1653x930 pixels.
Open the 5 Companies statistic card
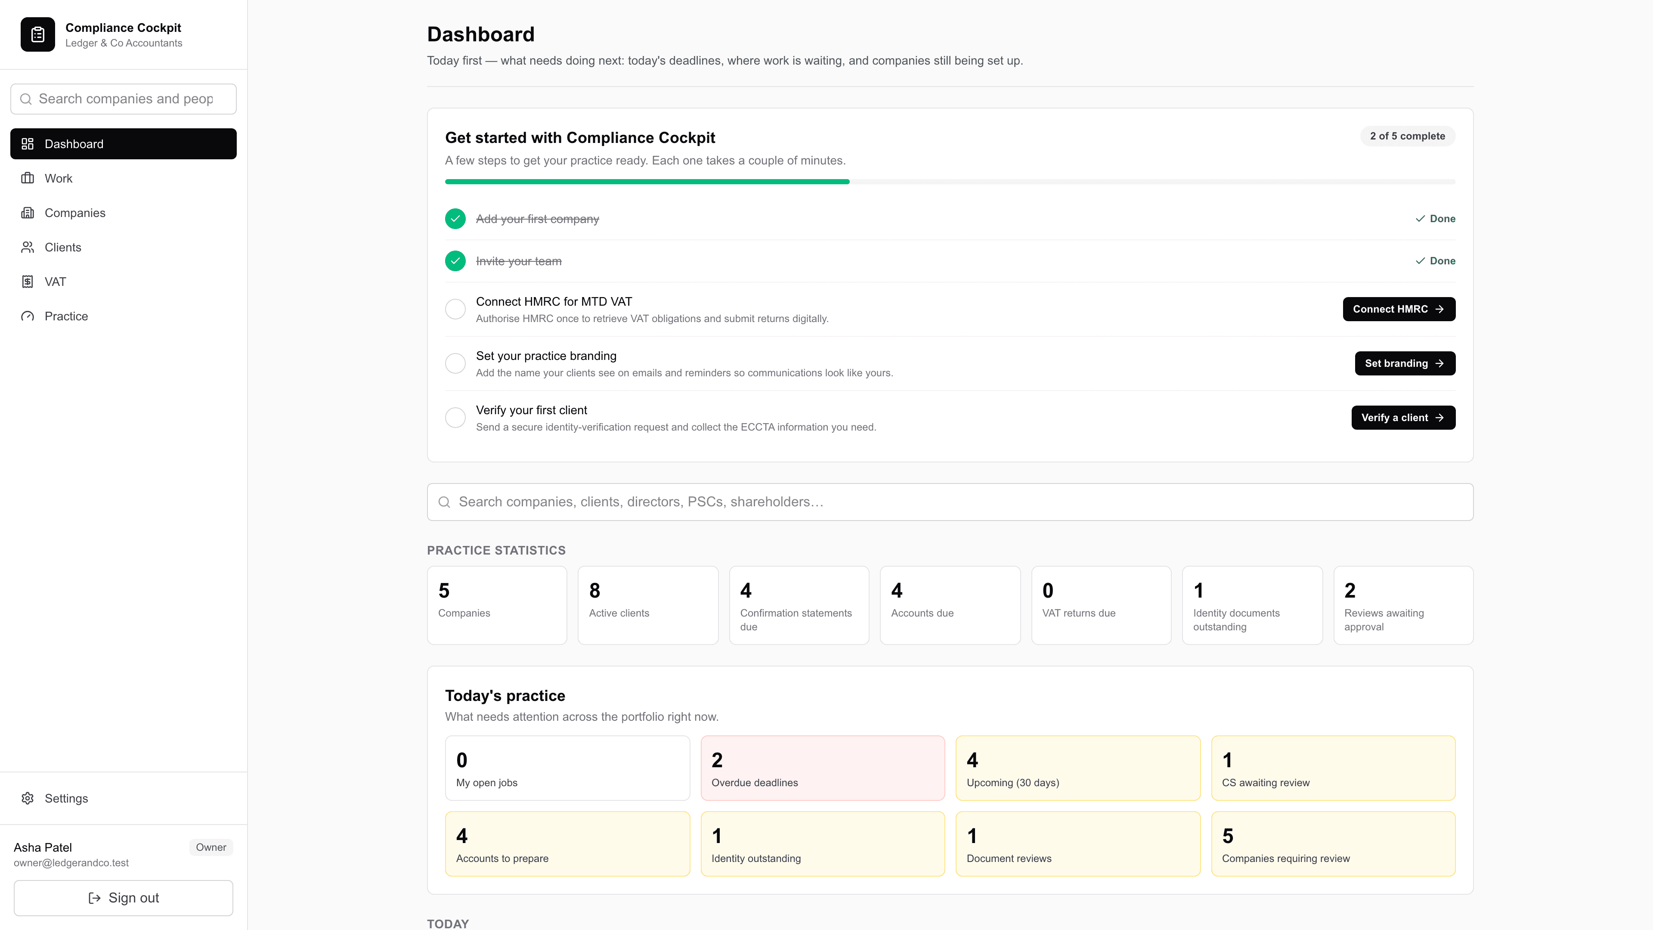497,605
